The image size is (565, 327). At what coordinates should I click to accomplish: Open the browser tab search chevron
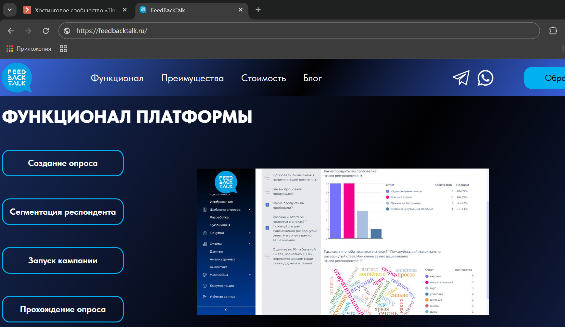(x=9, y=9)
